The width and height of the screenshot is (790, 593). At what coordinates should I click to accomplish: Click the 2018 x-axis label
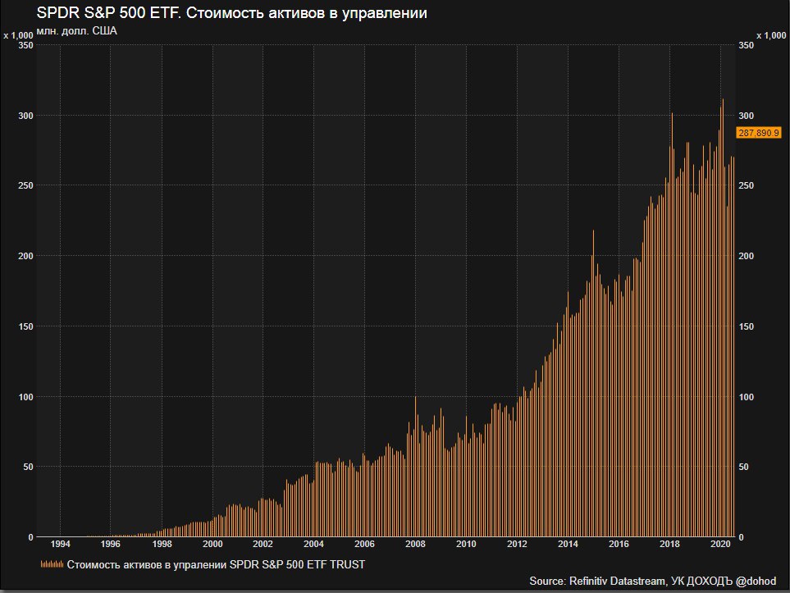669,544
